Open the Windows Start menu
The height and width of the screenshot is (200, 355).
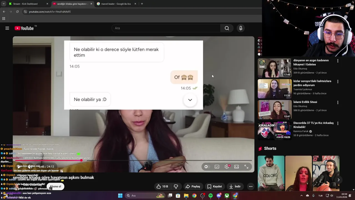click(x=120, y=196)
